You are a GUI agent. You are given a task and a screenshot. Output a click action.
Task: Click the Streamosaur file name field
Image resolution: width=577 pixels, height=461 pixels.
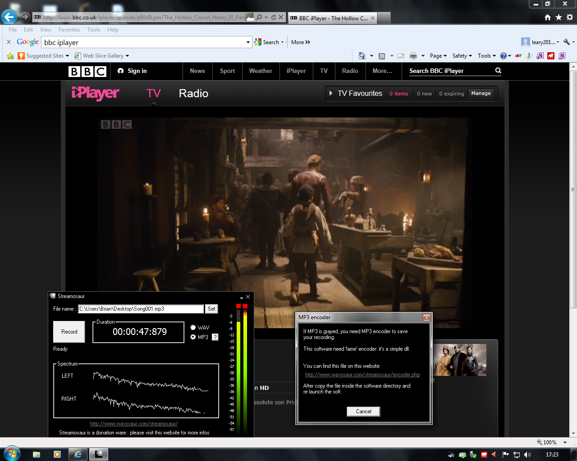141,309
